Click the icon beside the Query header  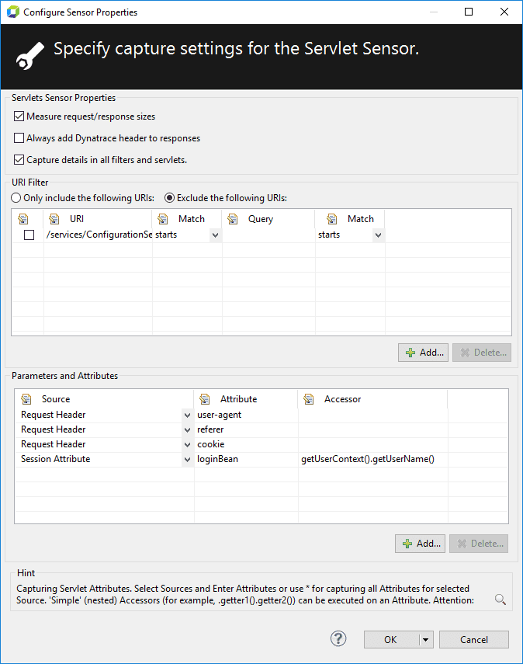233,219
